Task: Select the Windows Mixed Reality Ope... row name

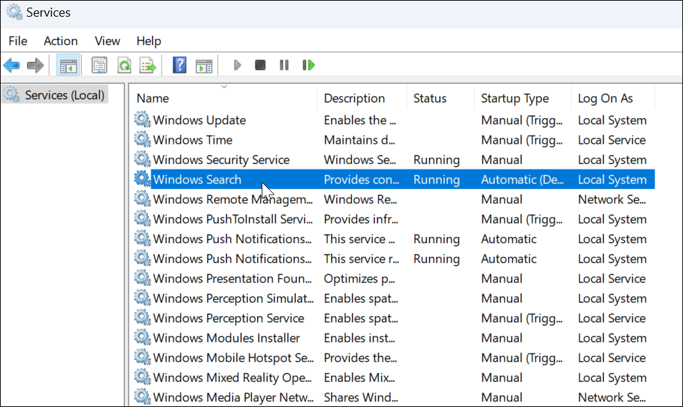Action: click(233, 378)
